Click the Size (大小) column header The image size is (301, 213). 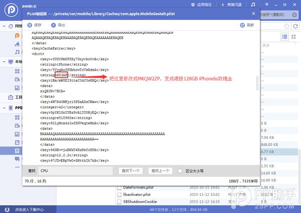(266, 46)
